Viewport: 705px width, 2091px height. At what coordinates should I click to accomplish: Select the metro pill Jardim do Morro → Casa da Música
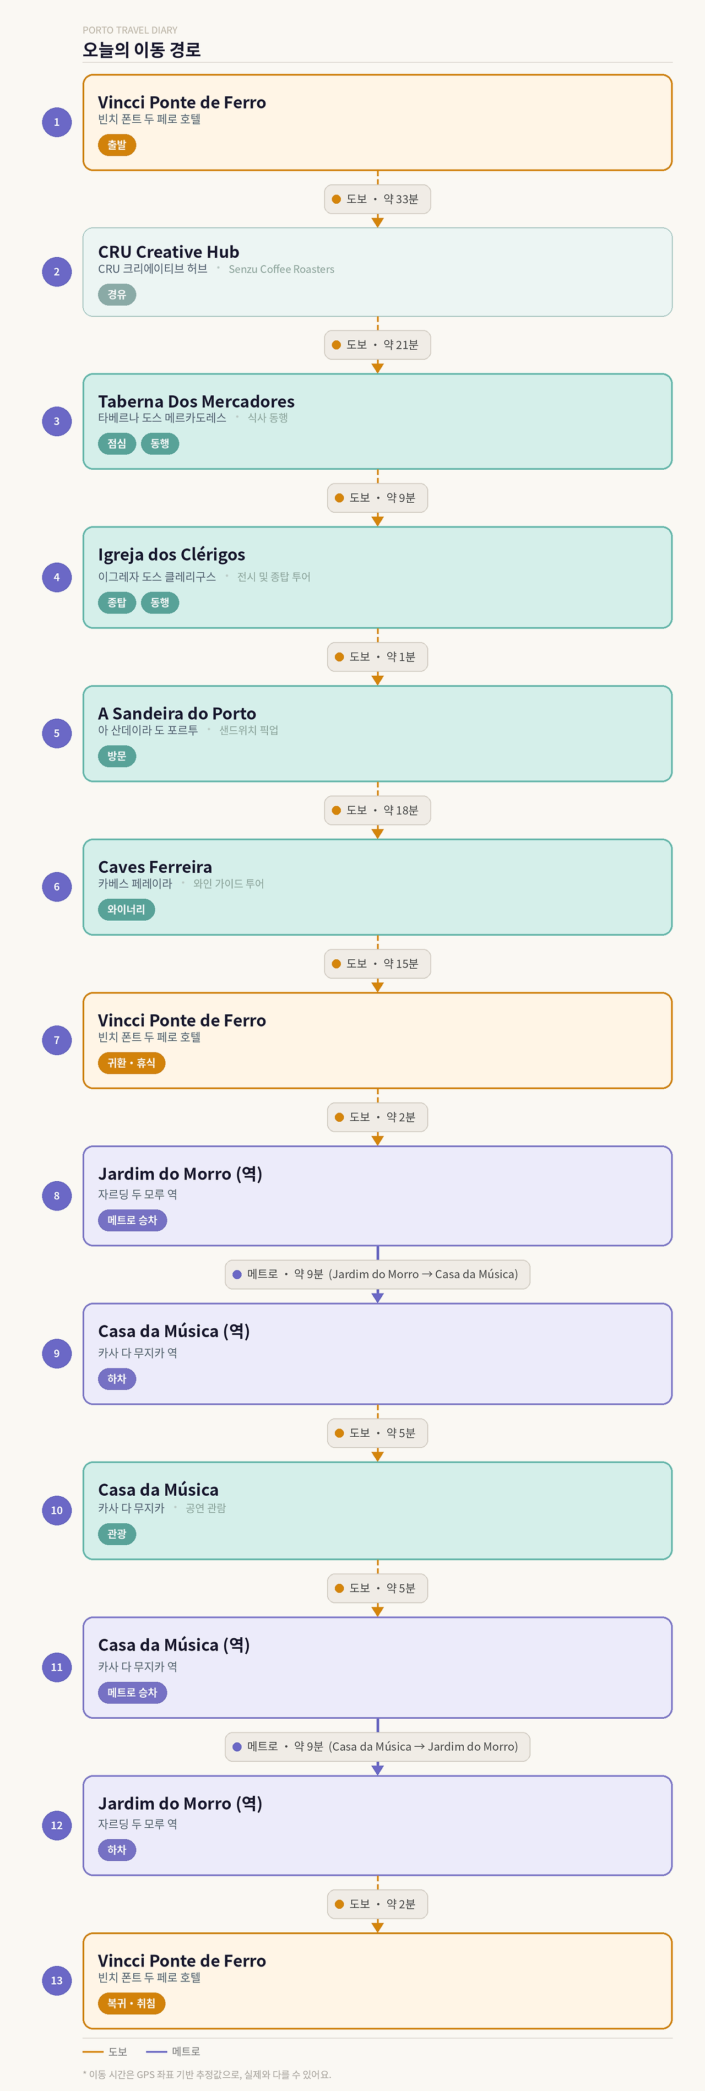[x=378, y=1274]
